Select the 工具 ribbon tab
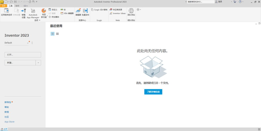Screen dimensions: 261x131 tap(10, 6)
